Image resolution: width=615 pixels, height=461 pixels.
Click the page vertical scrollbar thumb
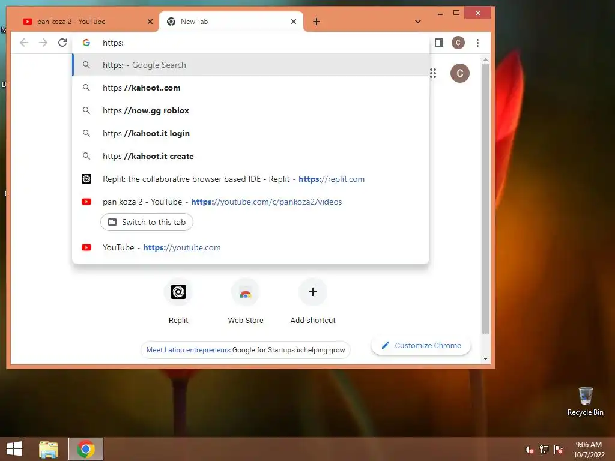[x=485, y=198]
